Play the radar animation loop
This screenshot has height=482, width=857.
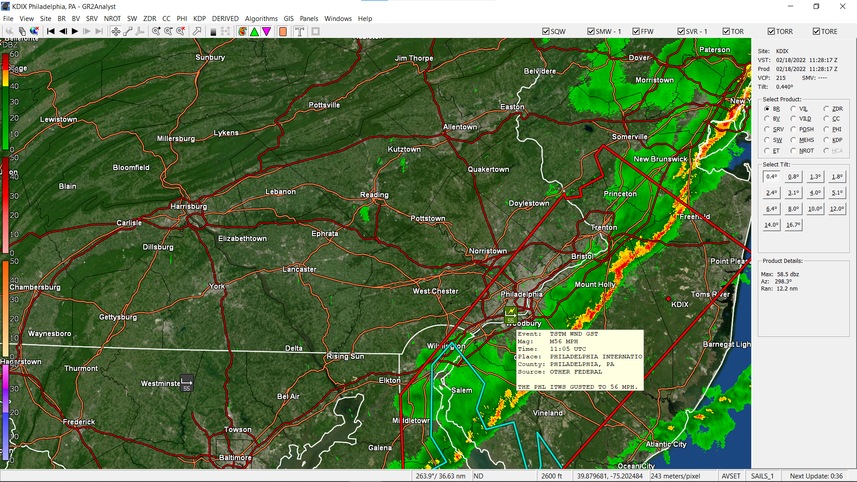75,31
